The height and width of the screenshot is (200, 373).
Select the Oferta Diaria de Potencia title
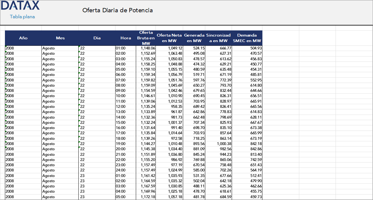[x=117, y=10]
